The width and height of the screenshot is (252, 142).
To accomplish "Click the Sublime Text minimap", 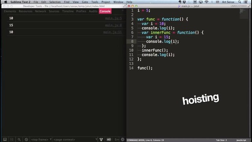I will click(x=244, y=14).
